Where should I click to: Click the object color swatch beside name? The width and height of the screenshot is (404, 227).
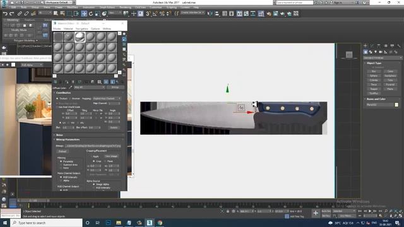tap(396, 105)
